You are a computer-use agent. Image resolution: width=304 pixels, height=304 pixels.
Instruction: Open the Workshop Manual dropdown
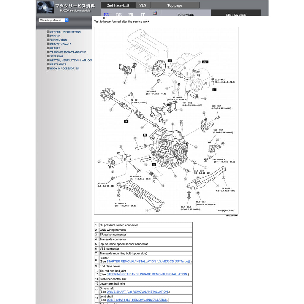point(54,20)
